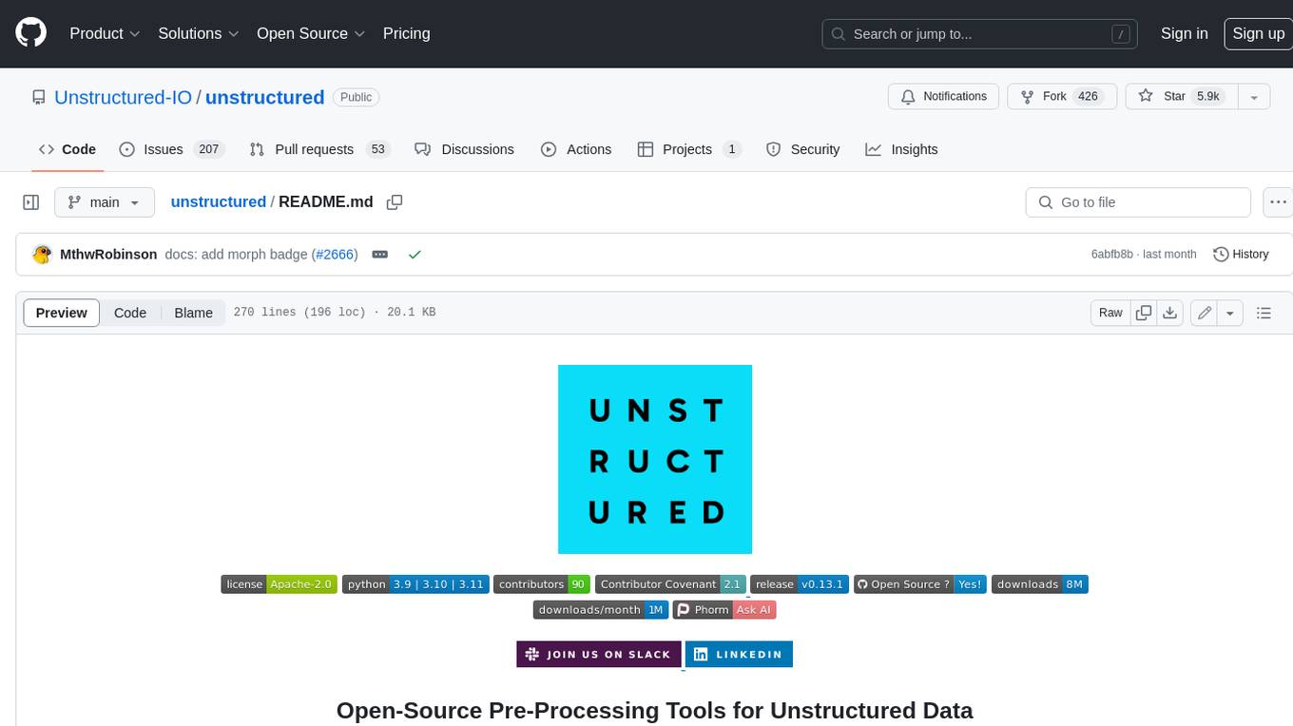The width and height of the screenshot is (1293, 726).
Task: Open the Unstructured-IO organization link
Action: tap(123, 97)
